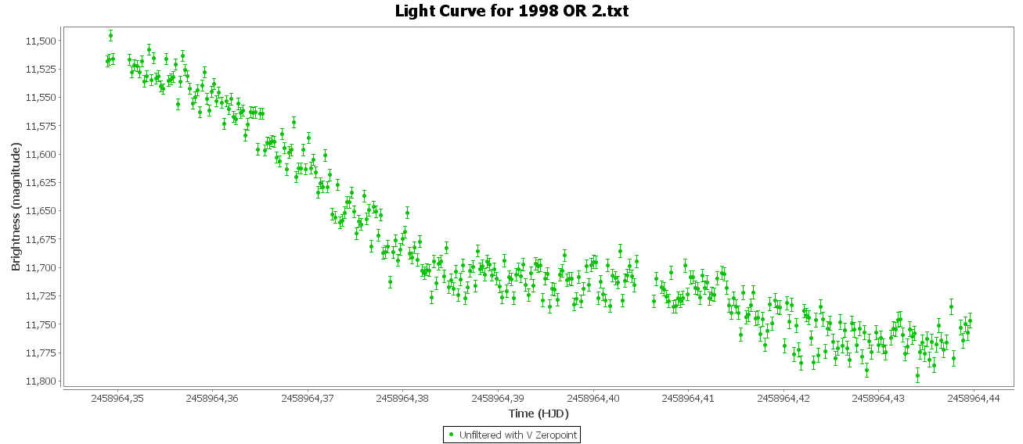1023x444 pixels.
Task: Click the 2458964,38 x-axis tick label
Action: point(402,399)
